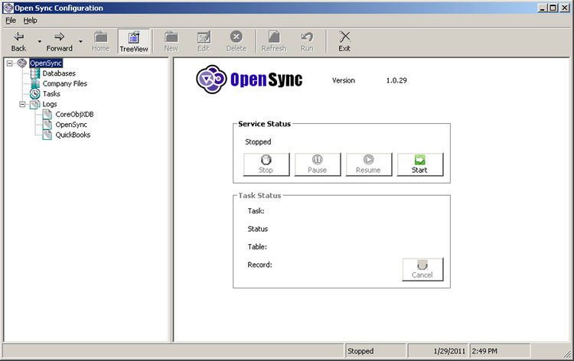Click the status bar resize grip
The image size is (574, 361).
[x=567, y=354]
